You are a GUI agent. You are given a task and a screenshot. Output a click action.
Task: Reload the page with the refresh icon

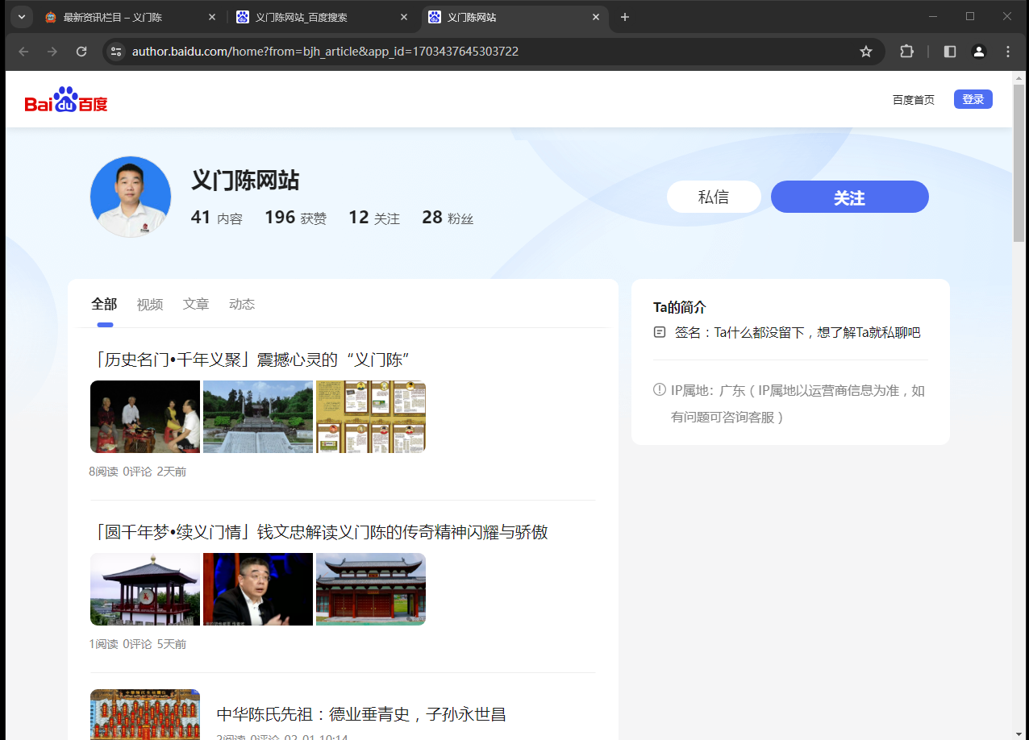81,52
